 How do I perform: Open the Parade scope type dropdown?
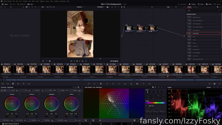(x=209, y=87)
